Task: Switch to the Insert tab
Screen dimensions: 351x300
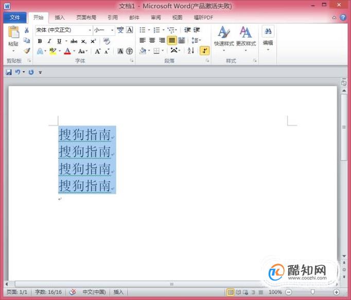Action: [60, 17]
